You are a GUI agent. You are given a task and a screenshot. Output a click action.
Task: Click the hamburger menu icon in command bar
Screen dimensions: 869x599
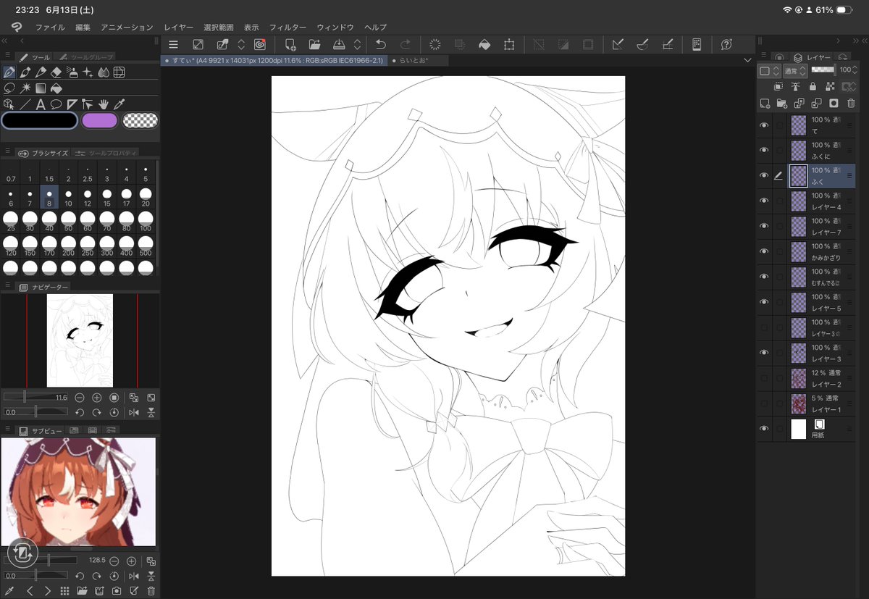point(173,44)
